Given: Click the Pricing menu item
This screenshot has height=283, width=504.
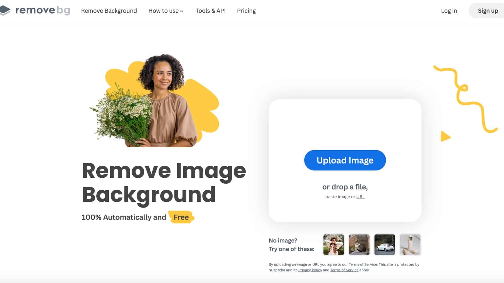Looking at the screenshot, I should 246,11.
